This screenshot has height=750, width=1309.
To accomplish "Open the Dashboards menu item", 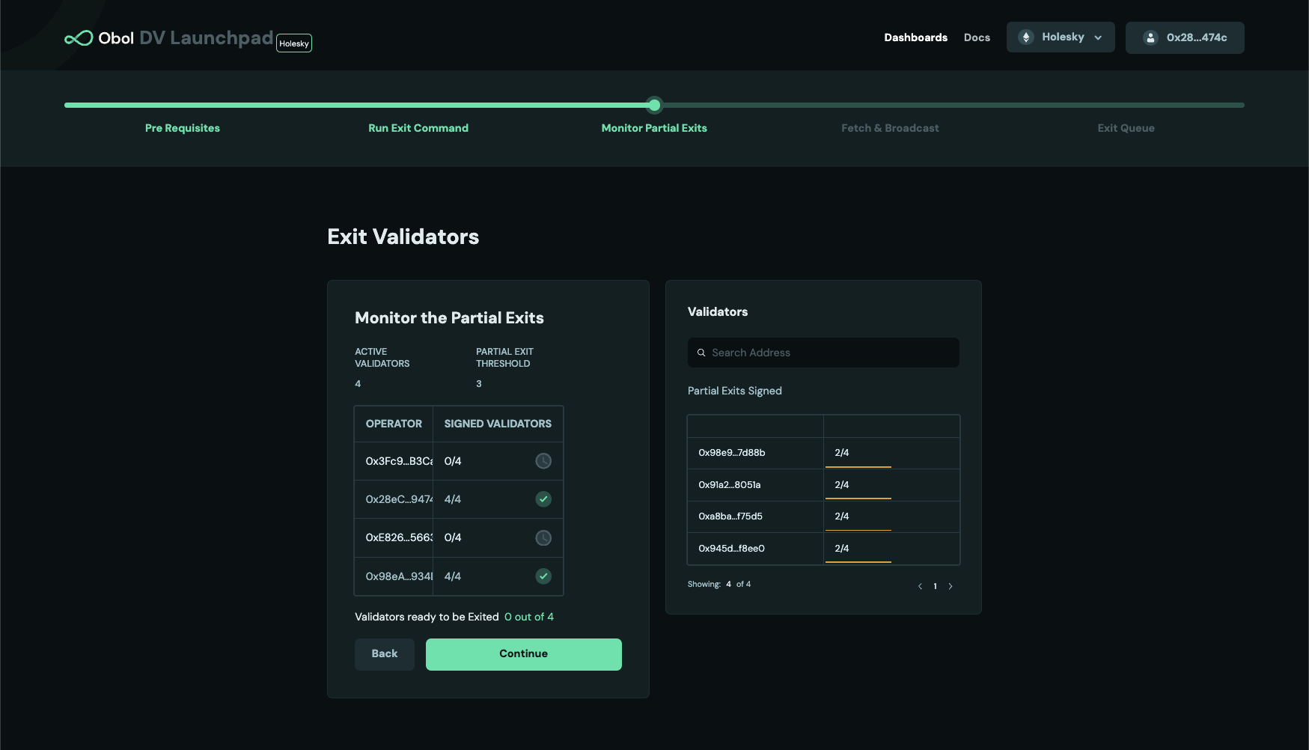I will click(915, 37).
